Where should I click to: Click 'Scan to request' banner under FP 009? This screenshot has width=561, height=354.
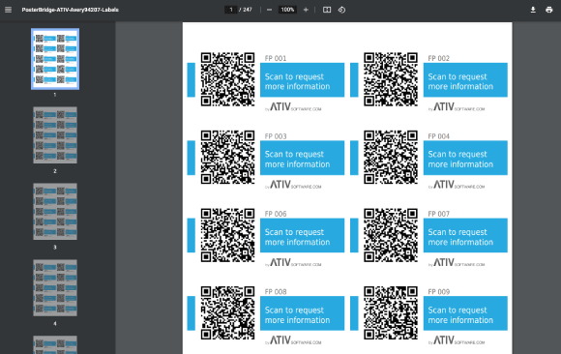click(x=465, y=313)
